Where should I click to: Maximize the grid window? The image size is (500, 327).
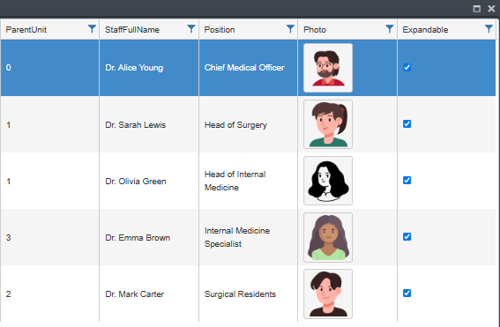click(477, 9)
